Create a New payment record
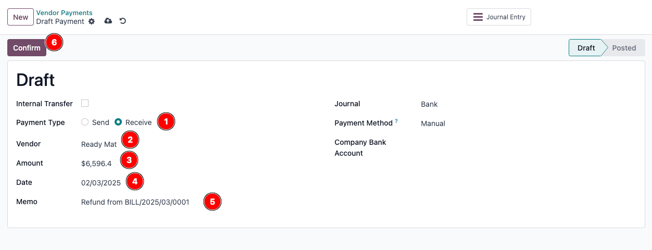Image resolution: width=652 pixels, height=250 pixels. click(20, 17)
